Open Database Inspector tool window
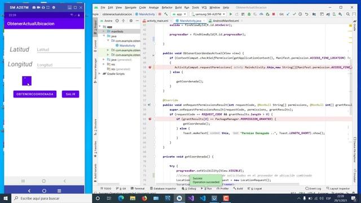 (163, 188)
